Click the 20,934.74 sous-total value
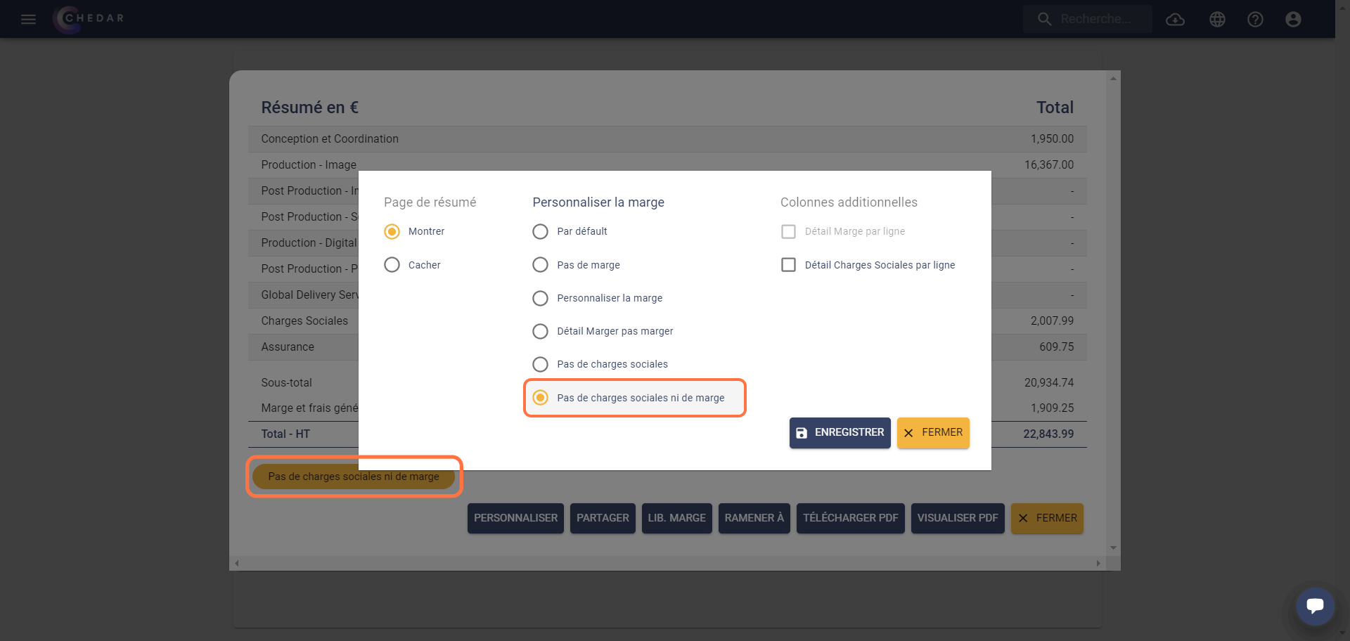Viewport: 1350px width, 641px height. pos(1049,382)
